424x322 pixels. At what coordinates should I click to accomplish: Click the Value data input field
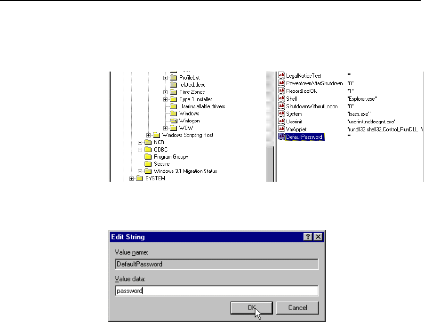point(216,291)
